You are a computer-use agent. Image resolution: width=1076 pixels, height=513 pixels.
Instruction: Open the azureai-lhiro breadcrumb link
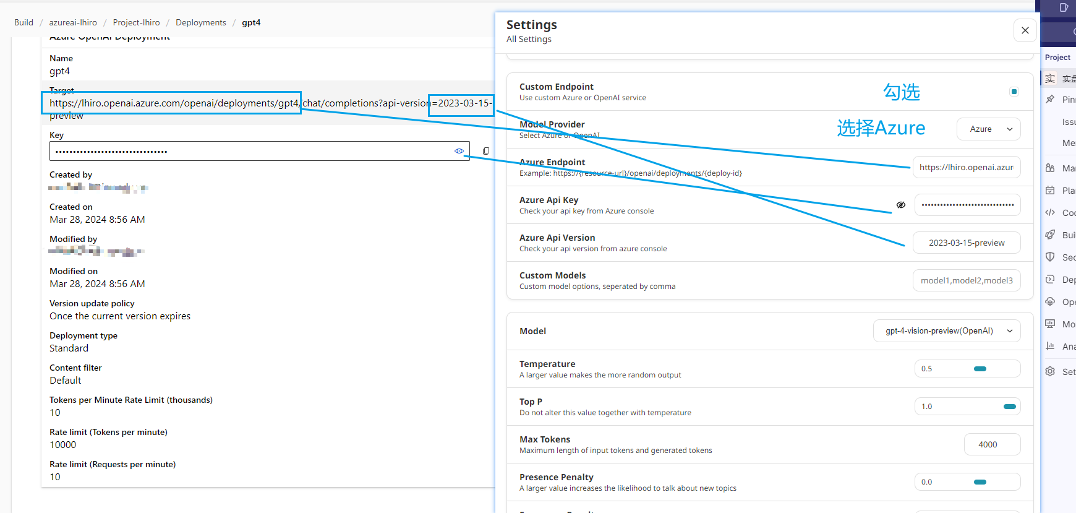73,22
